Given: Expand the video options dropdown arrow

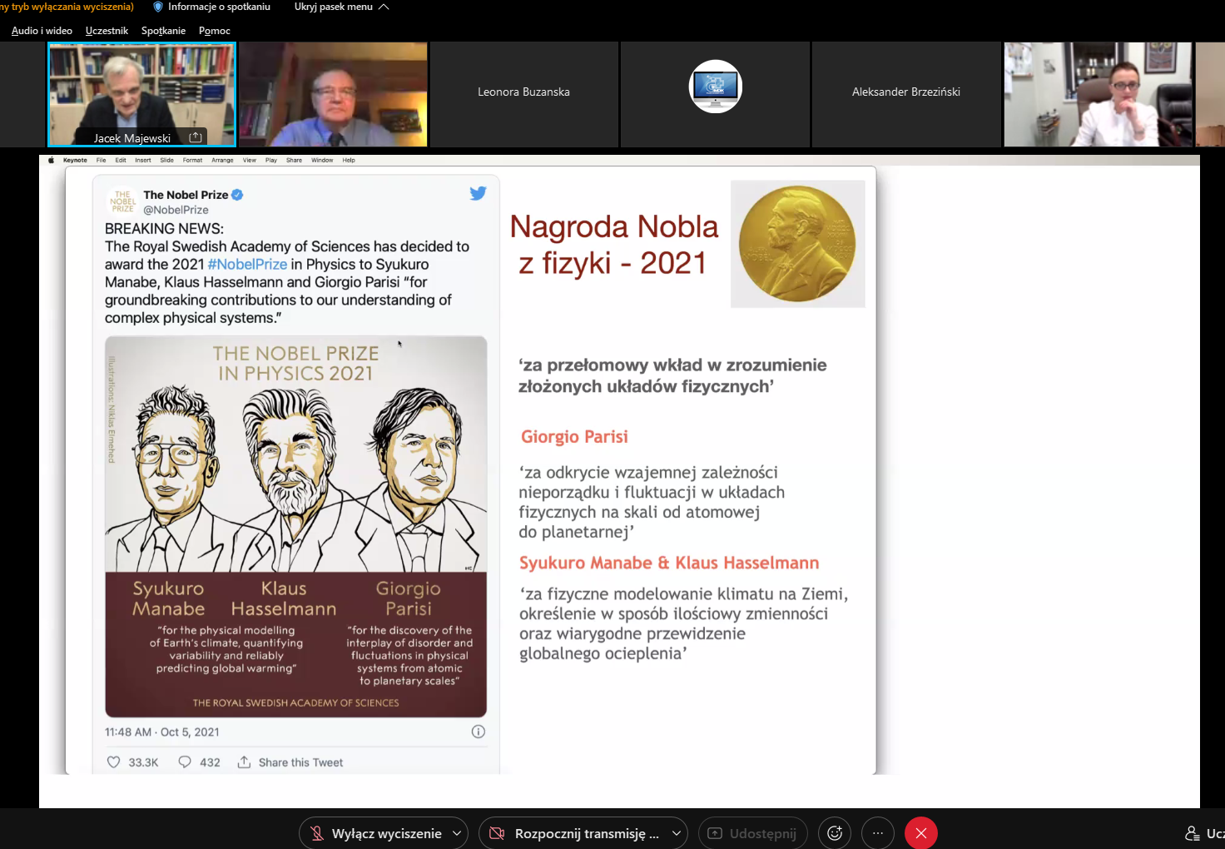Looking at the screenshot, I should (x=677, y=833).
